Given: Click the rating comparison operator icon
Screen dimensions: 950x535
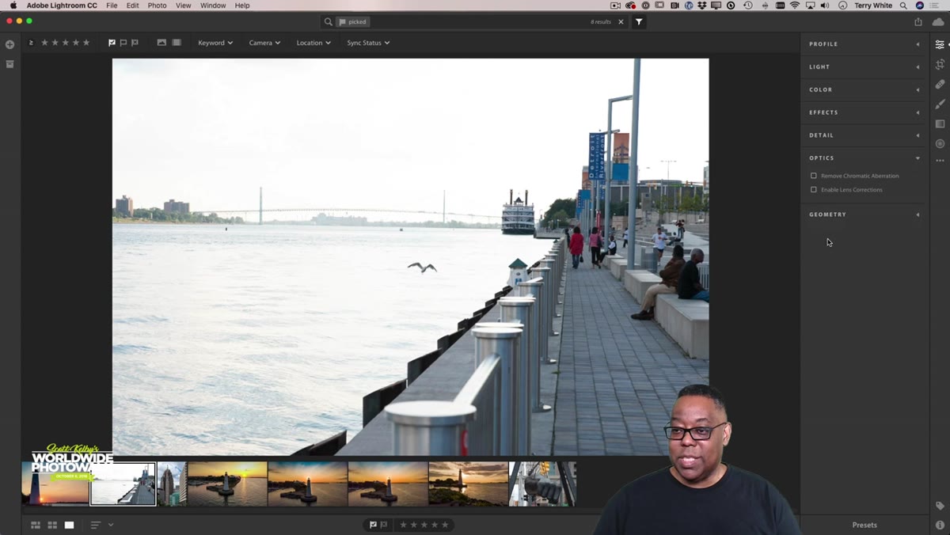Looking at the screenshot, I should click(31, 43).
